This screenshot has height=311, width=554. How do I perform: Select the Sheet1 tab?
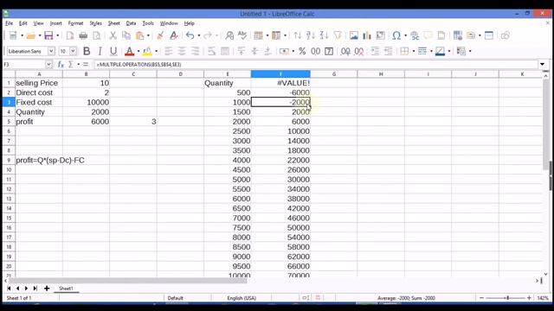pos(66,289)
